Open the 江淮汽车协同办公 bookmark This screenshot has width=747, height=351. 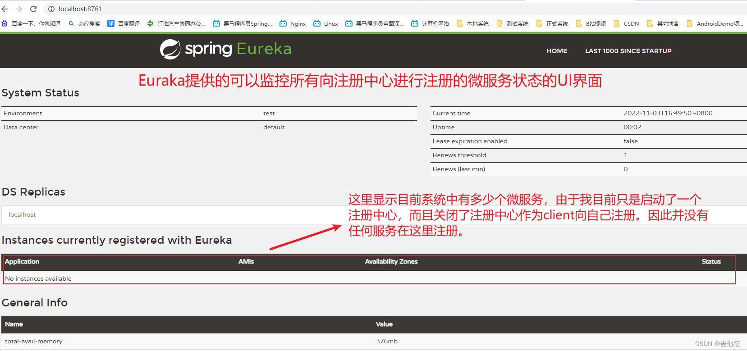176,23
